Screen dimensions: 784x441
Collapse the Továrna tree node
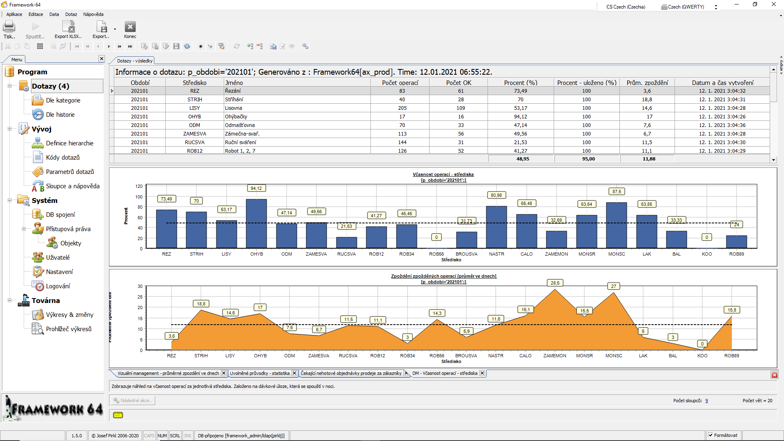(9, 301)
